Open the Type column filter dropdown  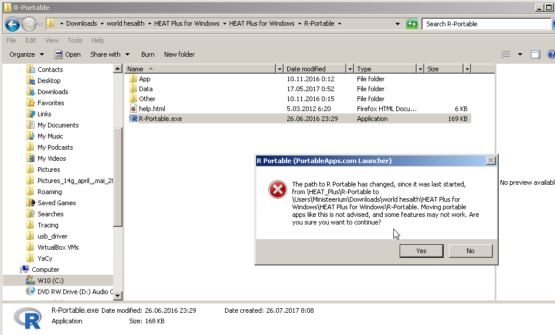tap(420, 69)
